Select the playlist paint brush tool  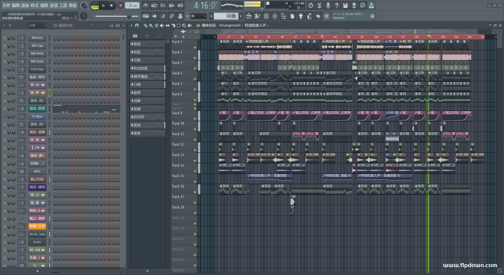point(151,25)
